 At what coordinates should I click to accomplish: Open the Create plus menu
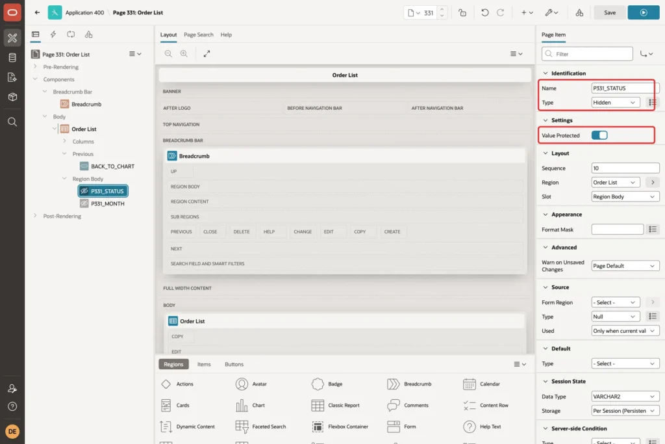[x=527, y=12]
